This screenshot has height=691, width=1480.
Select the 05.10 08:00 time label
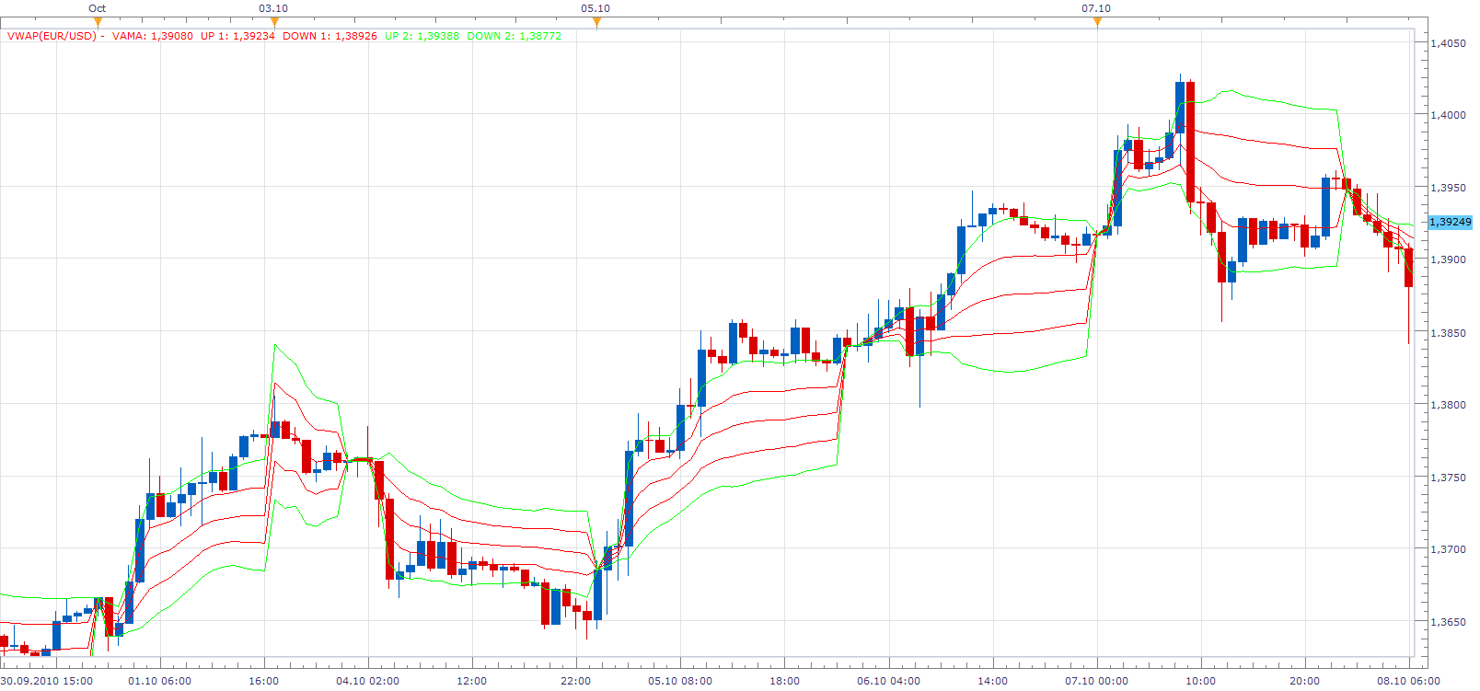coord(680,681)
